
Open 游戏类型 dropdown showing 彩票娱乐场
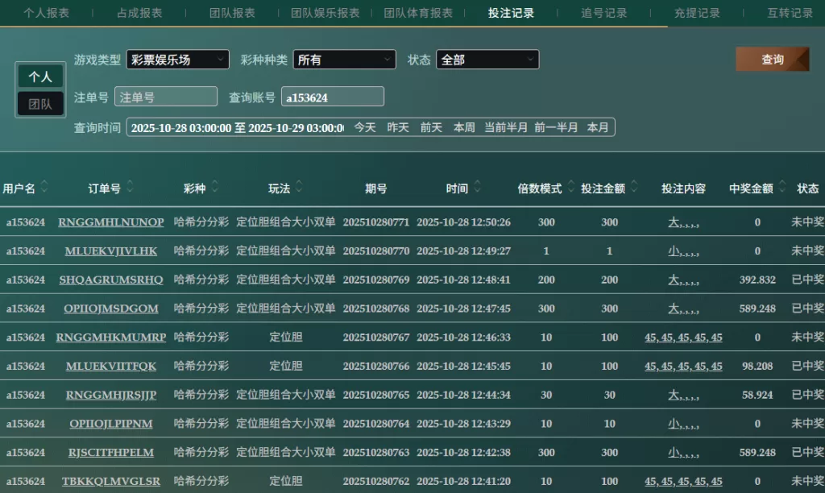(177, 60)
